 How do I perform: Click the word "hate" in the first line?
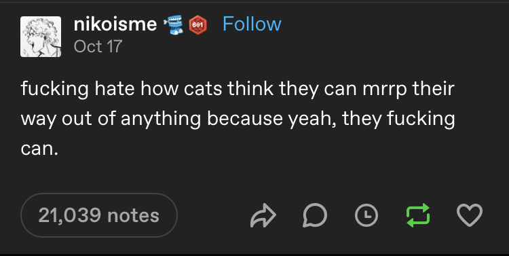115,89
